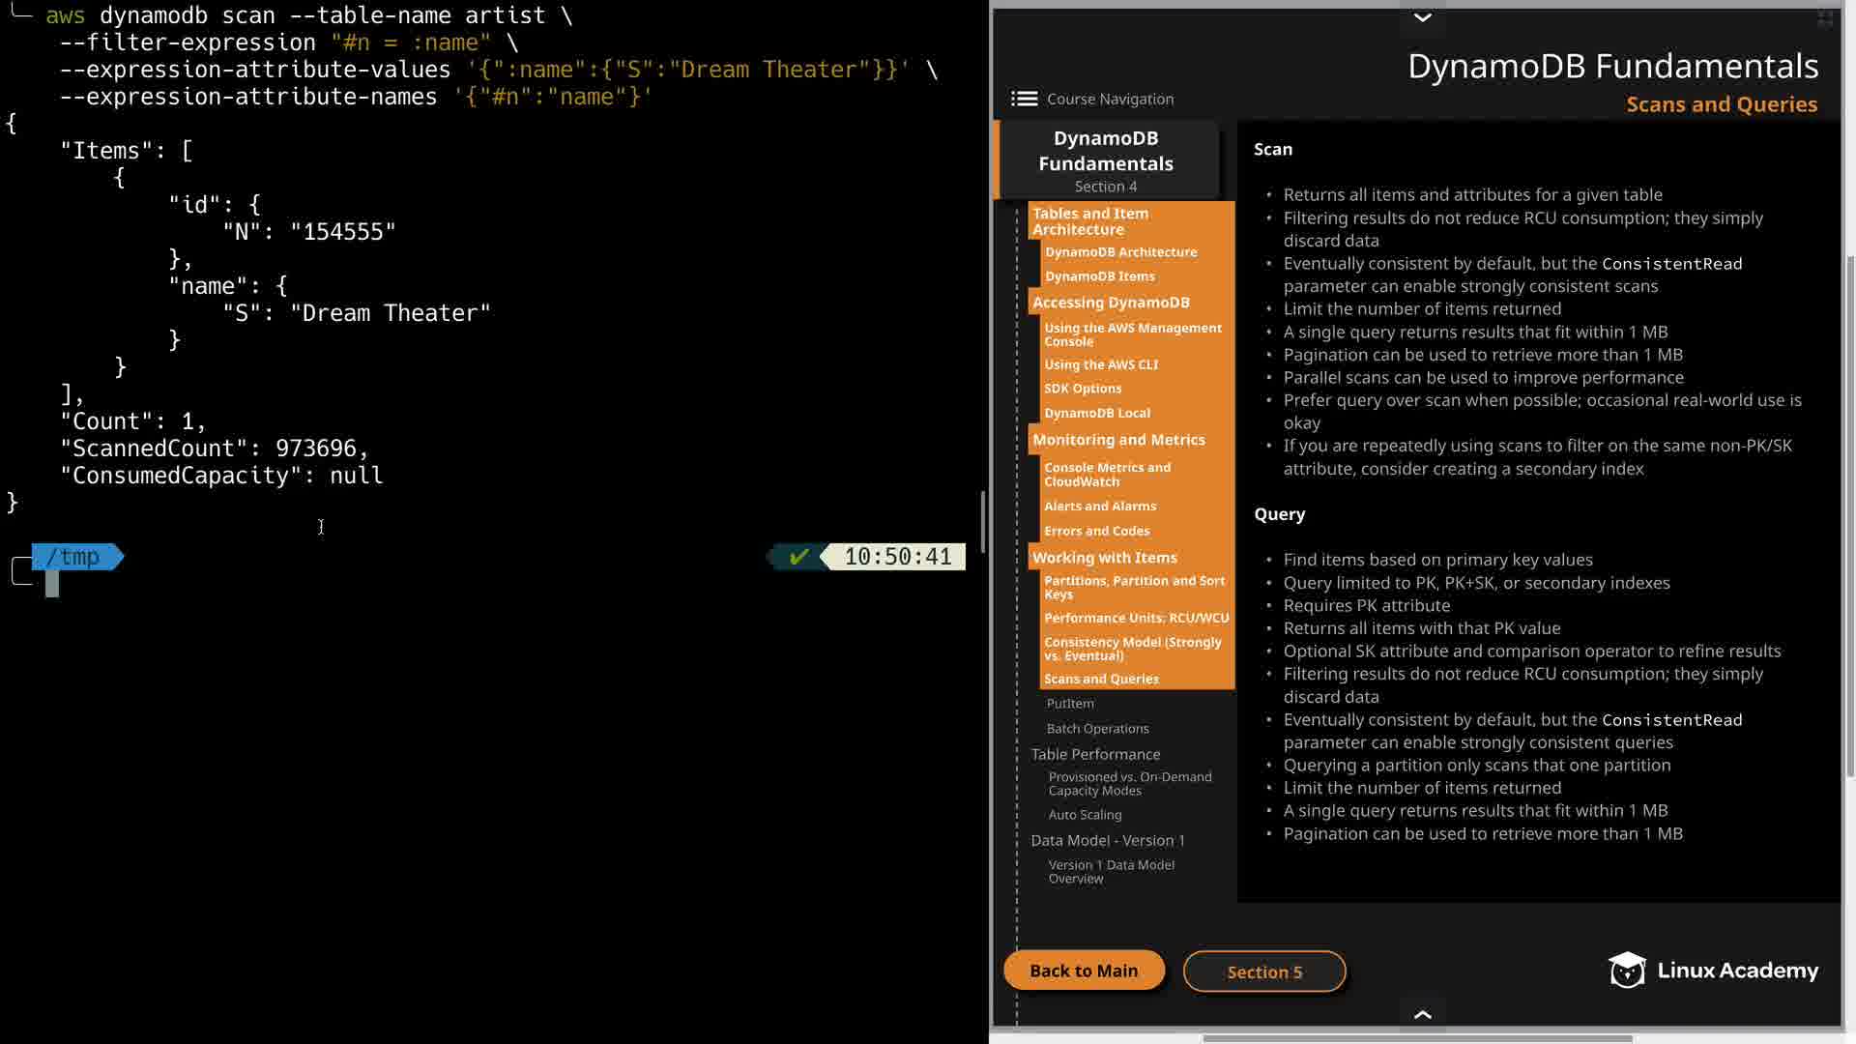Open the Table Performance topic
Image resolution: width=1856 pixels, height=1044 pixels.
click(x=1095, y=754)
